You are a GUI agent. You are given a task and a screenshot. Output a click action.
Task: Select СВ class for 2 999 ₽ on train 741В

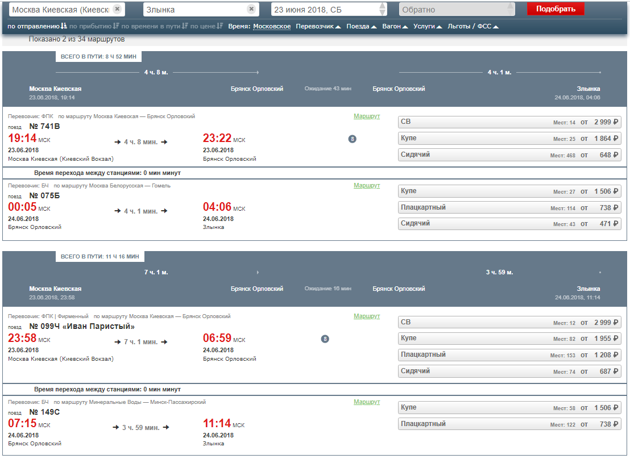[x=509, y=122]
